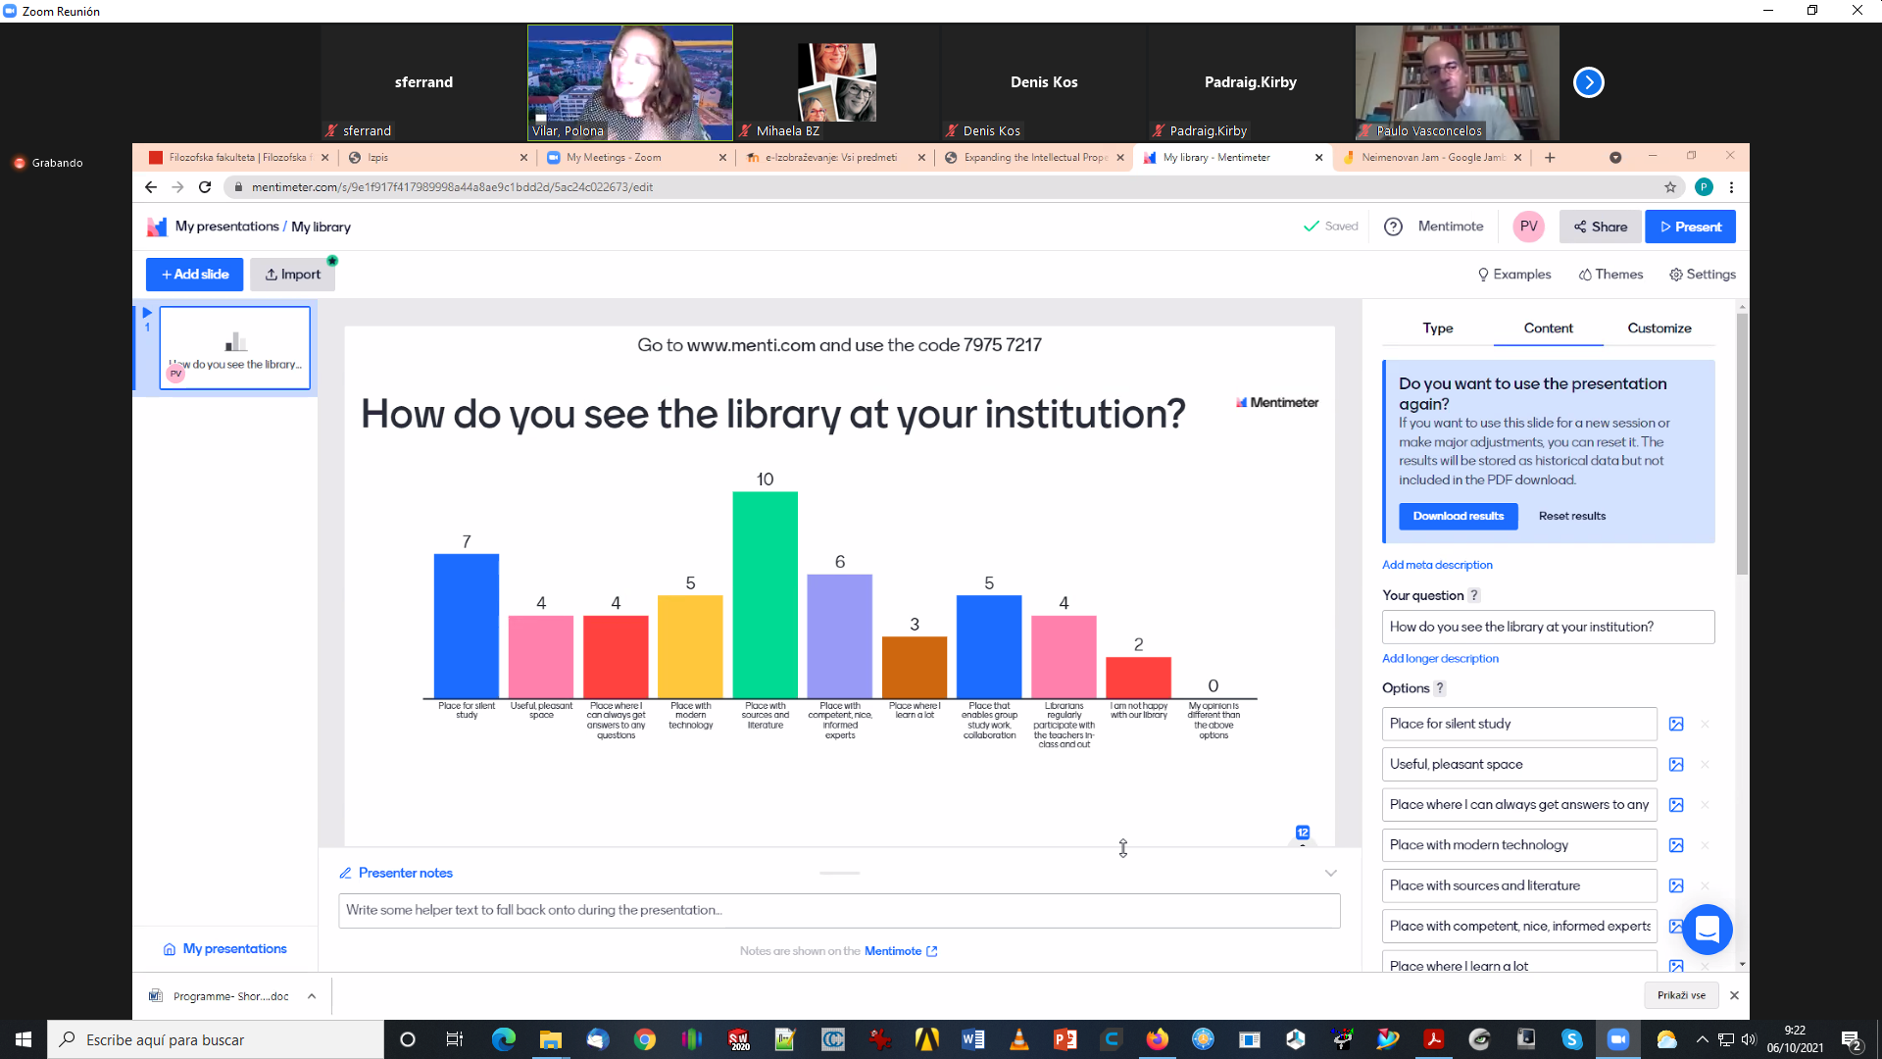Open the browser tab search dropdown arrow
1882x1059 pixels.
click(x=1615, y=158)
